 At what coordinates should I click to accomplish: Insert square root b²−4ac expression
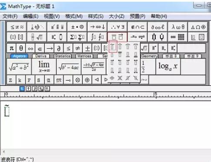point(69,67)
